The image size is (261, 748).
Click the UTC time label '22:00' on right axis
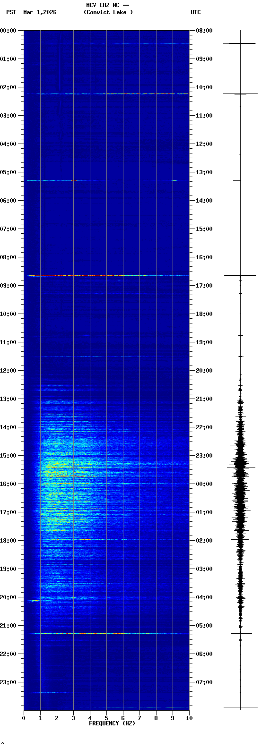(204, 427)
